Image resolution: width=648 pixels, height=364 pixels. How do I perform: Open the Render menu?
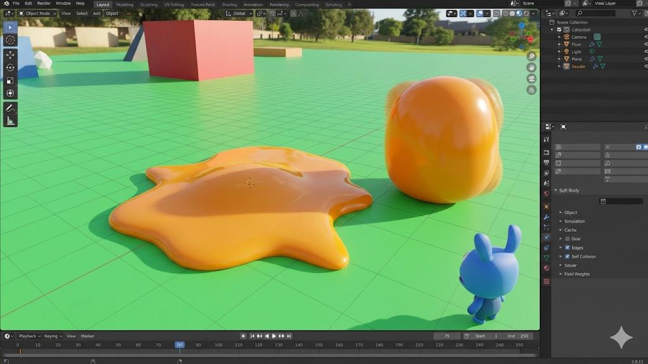point(44,4)
